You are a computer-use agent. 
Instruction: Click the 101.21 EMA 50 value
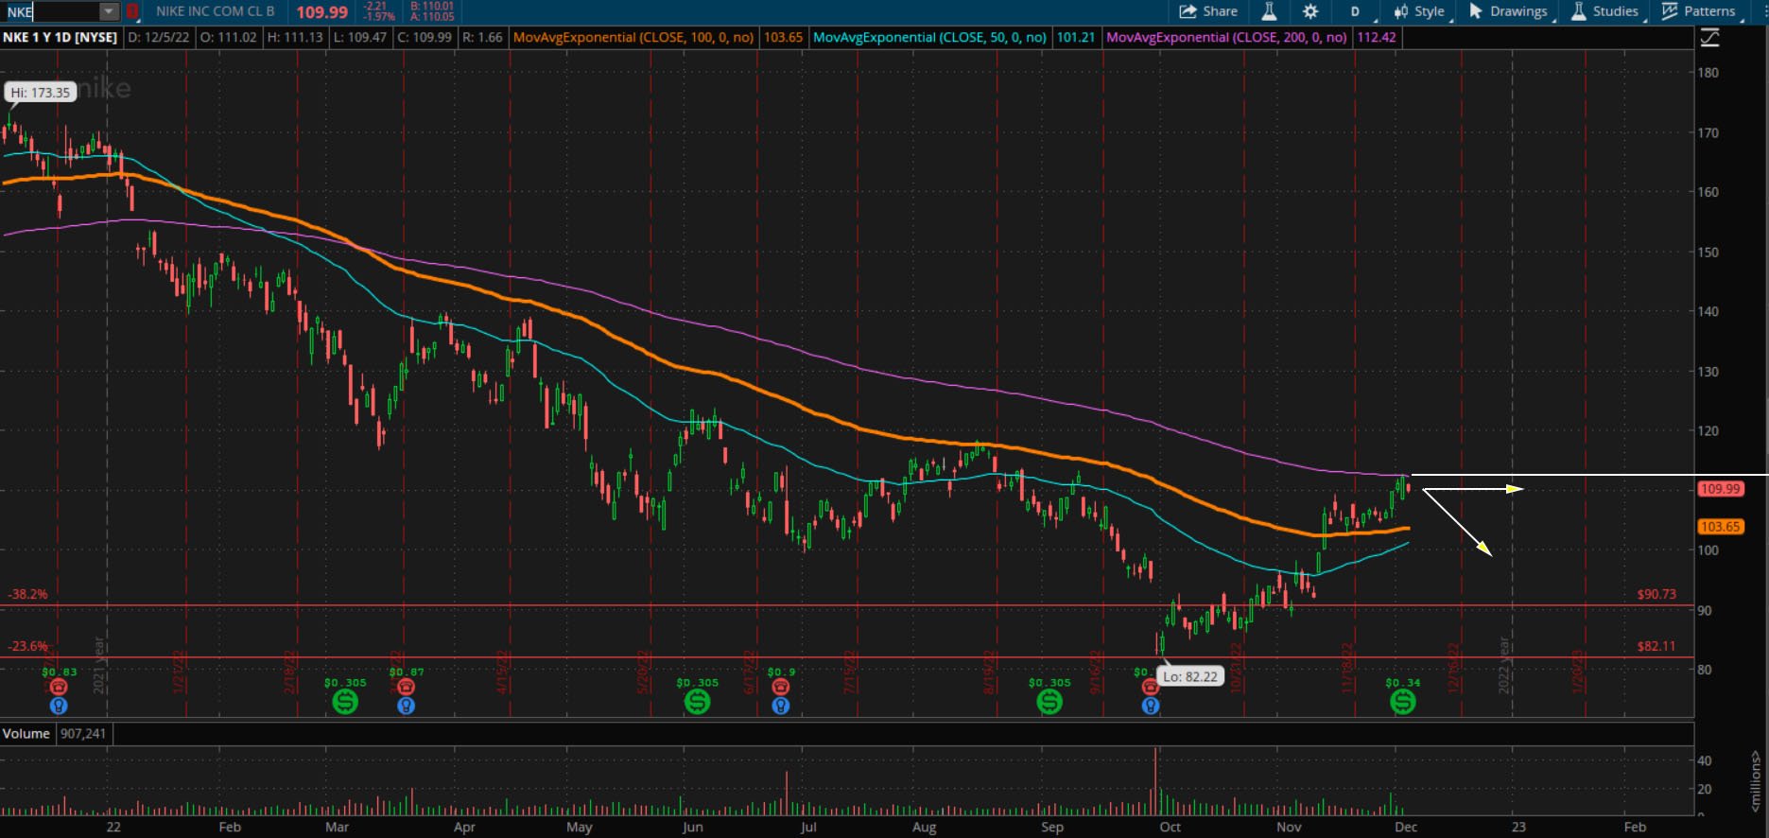click(1076, 38)
